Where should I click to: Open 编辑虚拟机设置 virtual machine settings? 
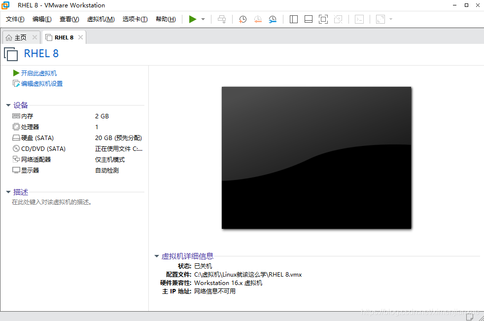41,83
